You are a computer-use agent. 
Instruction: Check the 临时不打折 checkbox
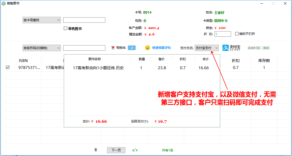pyautogui.click(x=237, y=34)
